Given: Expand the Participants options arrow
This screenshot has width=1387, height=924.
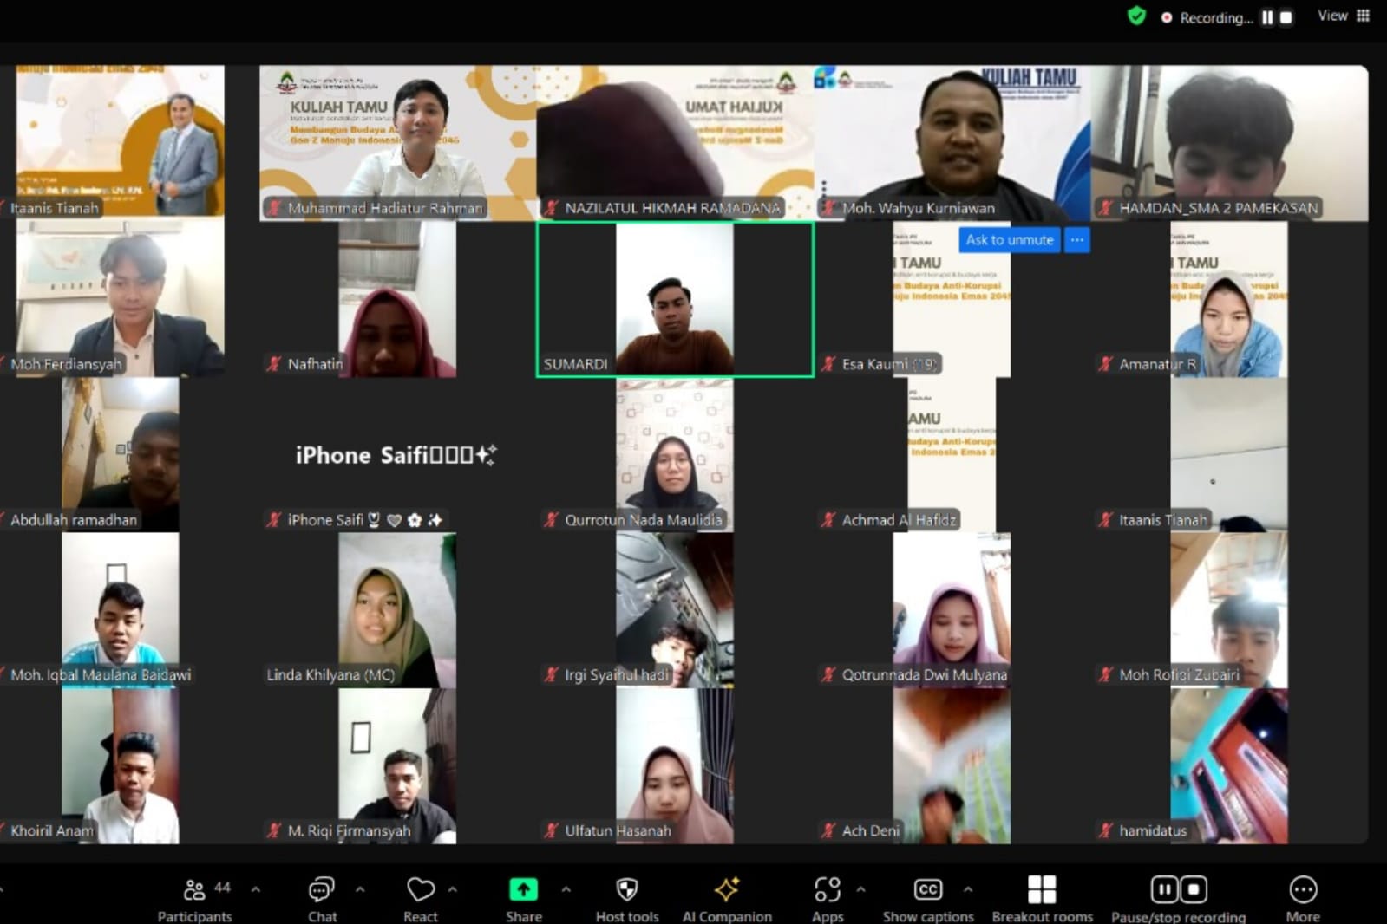Looking at the screenshot, I should [256, 889].
